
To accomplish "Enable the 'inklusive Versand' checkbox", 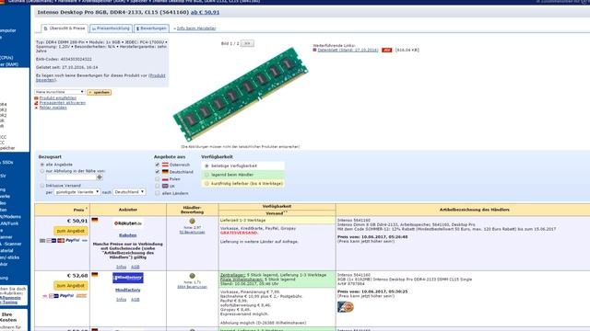I will pyautogui.click(x=42, y=186).
